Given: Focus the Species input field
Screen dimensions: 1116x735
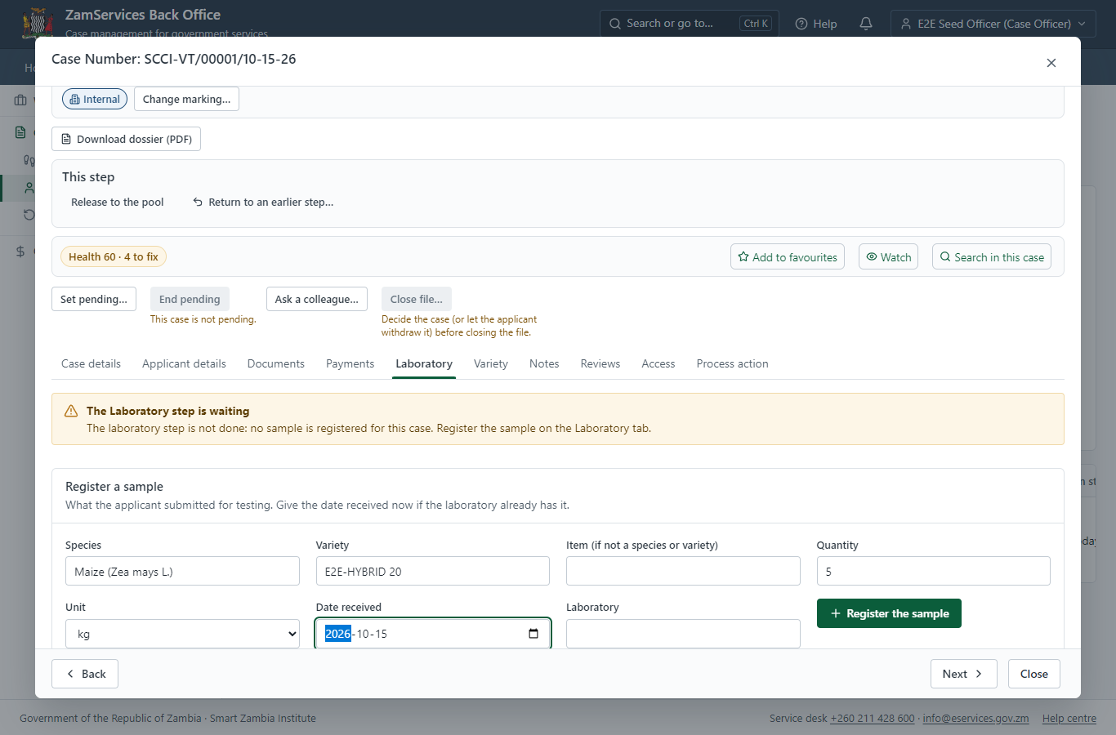Looking at the screenshot, I should (x=182, y=571).
